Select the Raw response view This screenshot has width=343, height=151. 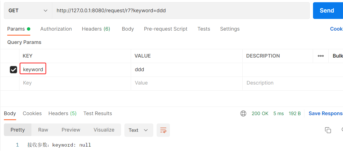click(x=43, y=130)
